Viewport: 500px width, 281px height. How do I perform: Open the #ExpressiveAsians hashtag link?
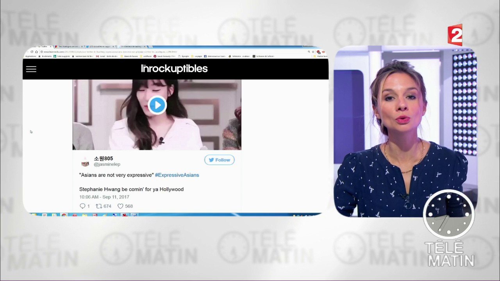(177, 175)
